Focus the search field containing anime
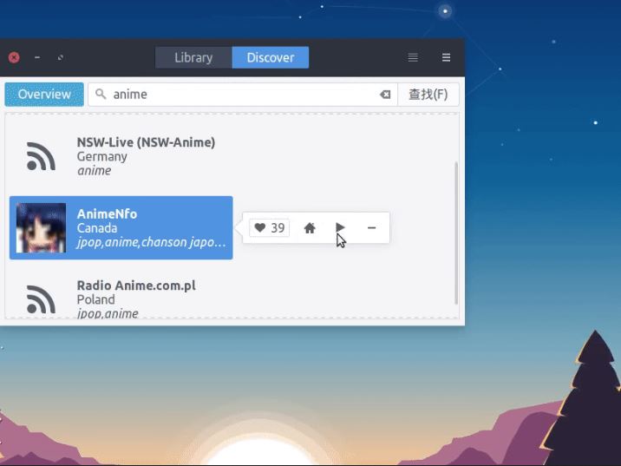 [x=243, y=95]
